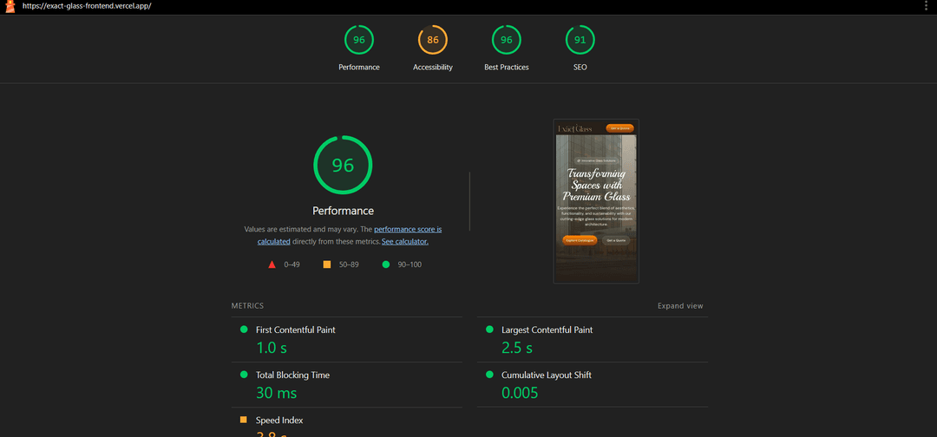Enlarge the page screenshot thumbnail
This screenshot has width=937, height=437.
tap(595, 201)
